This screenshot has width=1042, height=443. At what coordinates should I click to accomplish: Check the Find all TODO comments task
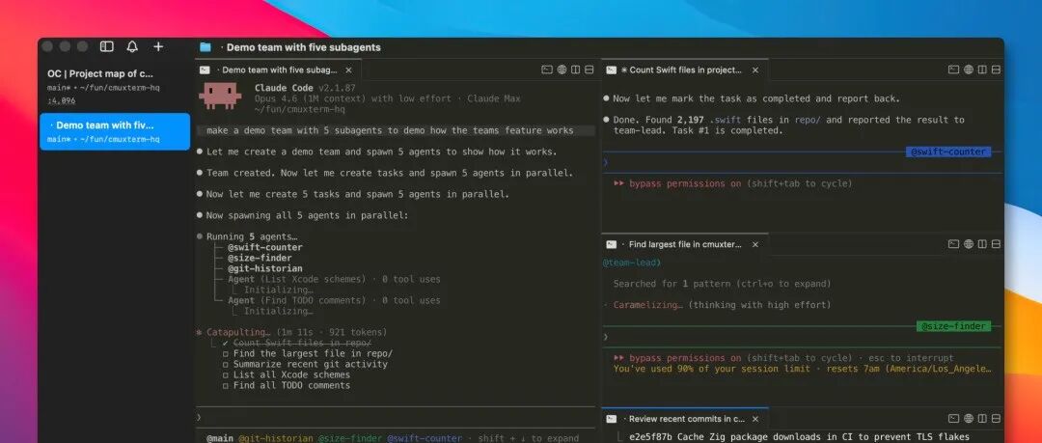coord(226,386)
